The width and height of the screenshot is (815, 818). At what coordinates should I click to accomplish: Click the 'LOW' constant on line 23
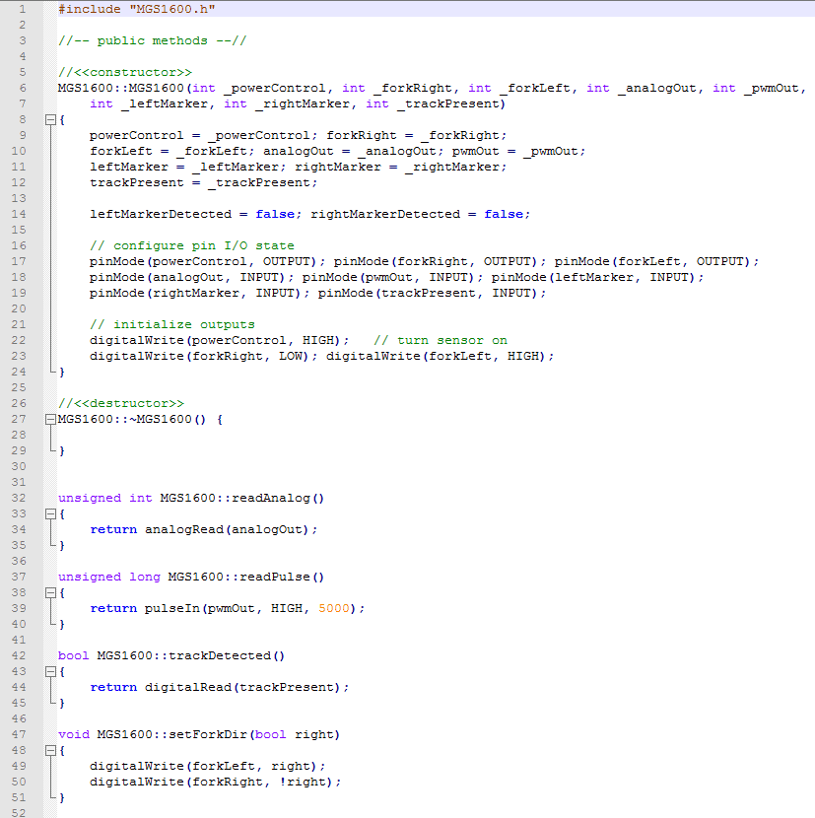pos(290,357)
